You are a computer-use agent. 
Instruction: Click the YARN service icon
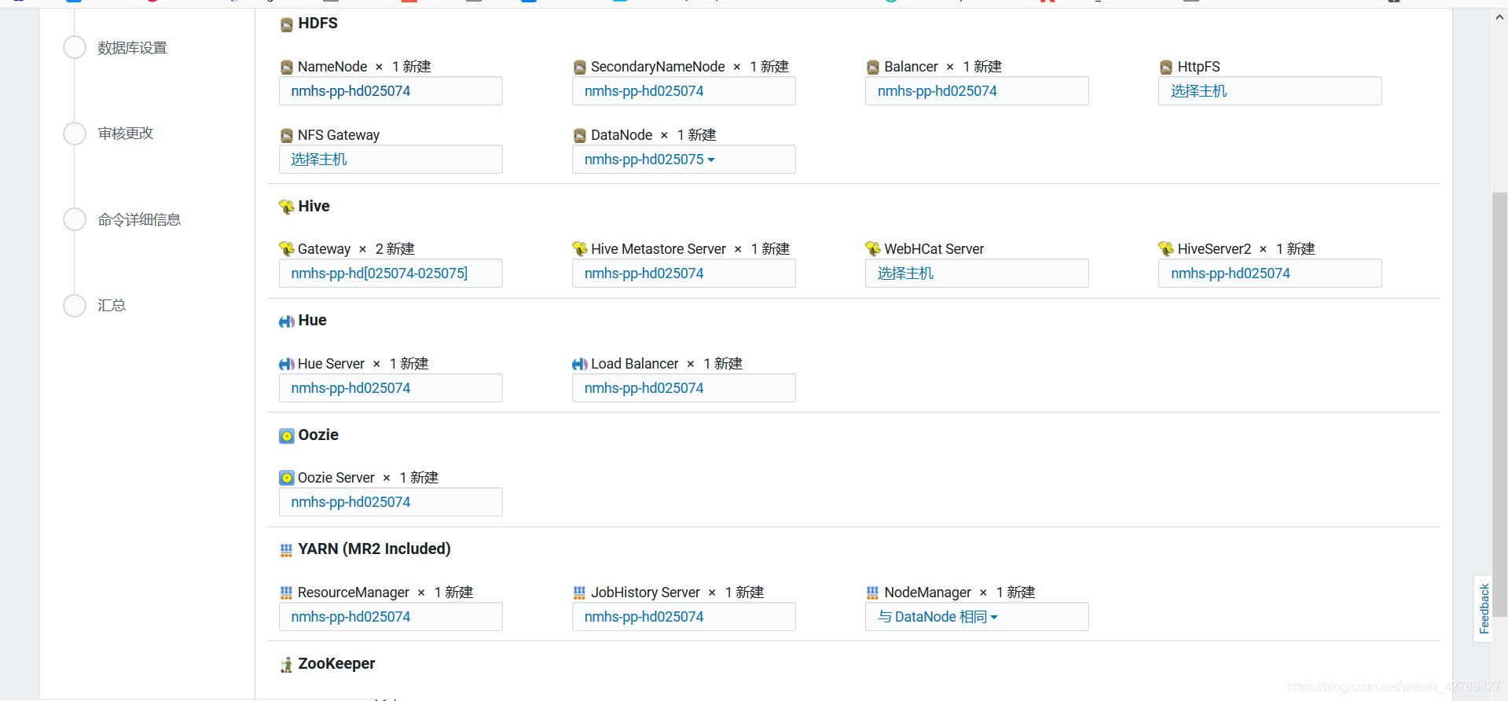coord(287,550)
